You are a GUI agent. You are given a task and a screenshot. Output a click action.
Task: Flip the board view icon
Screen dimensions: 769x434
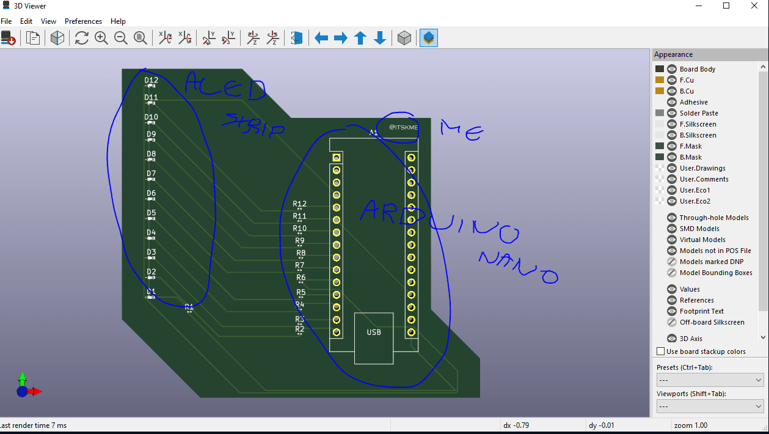[296, 39]
